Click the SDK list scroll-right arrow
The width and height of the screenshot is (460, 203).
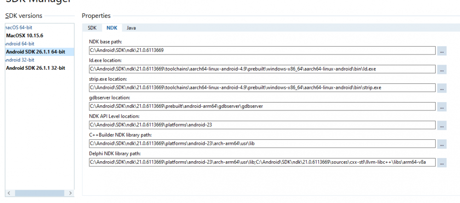[70, 193]
